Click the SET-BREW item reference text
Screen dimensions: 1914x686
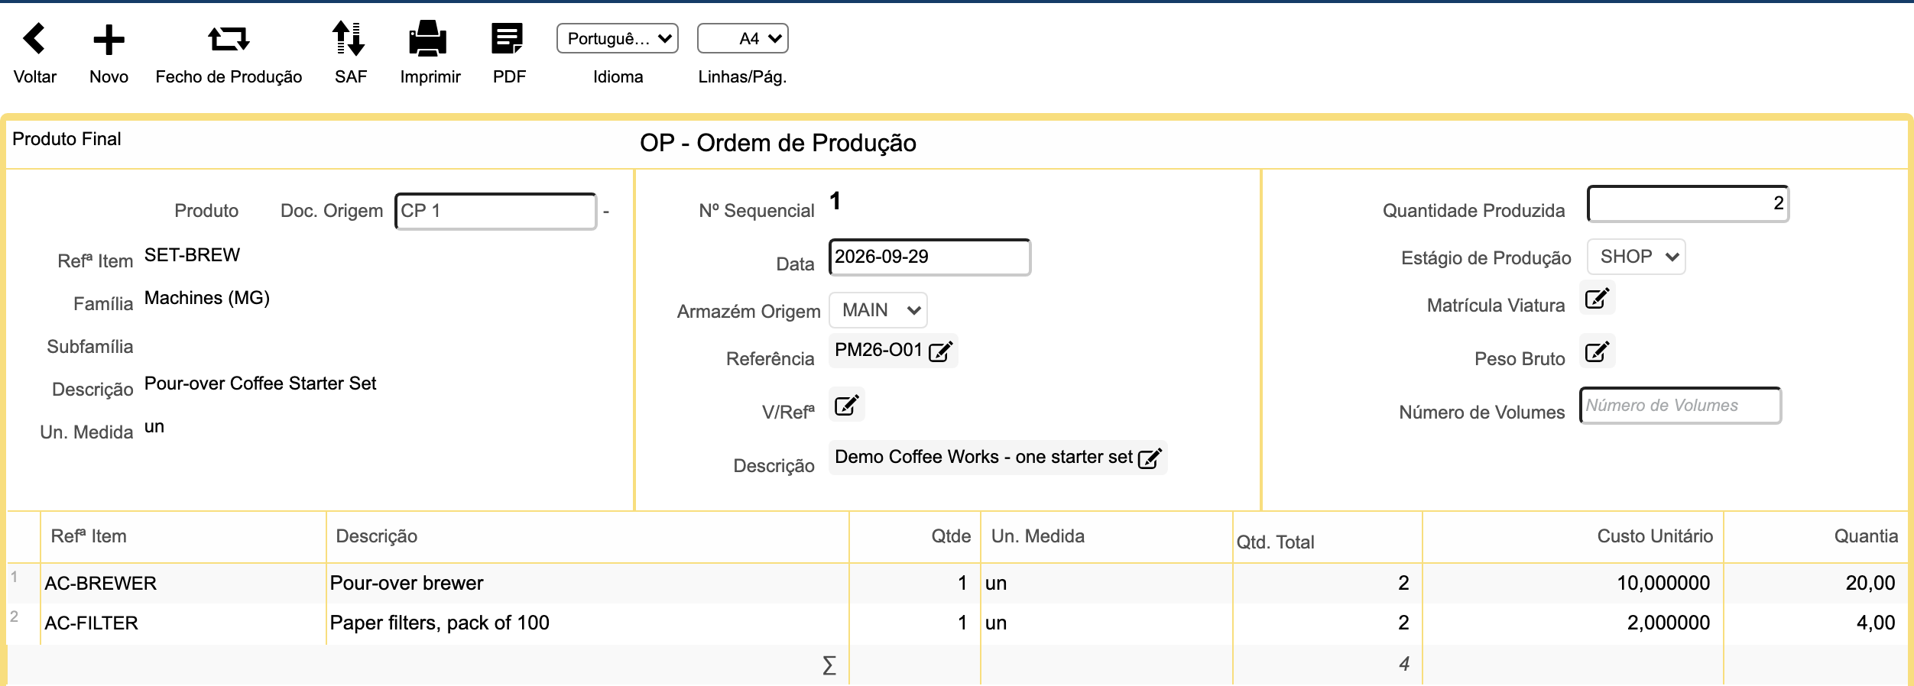pos(192,255)
